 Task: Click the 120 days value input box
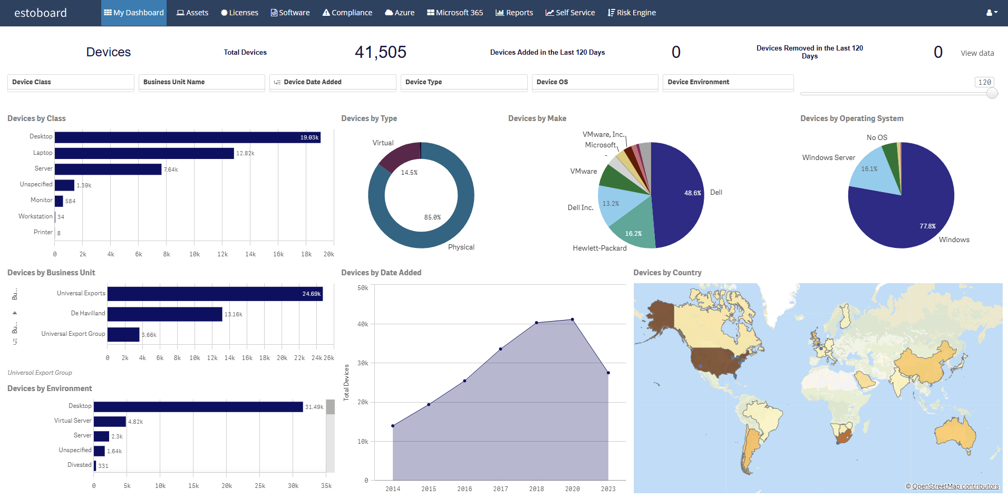(984, 82)
